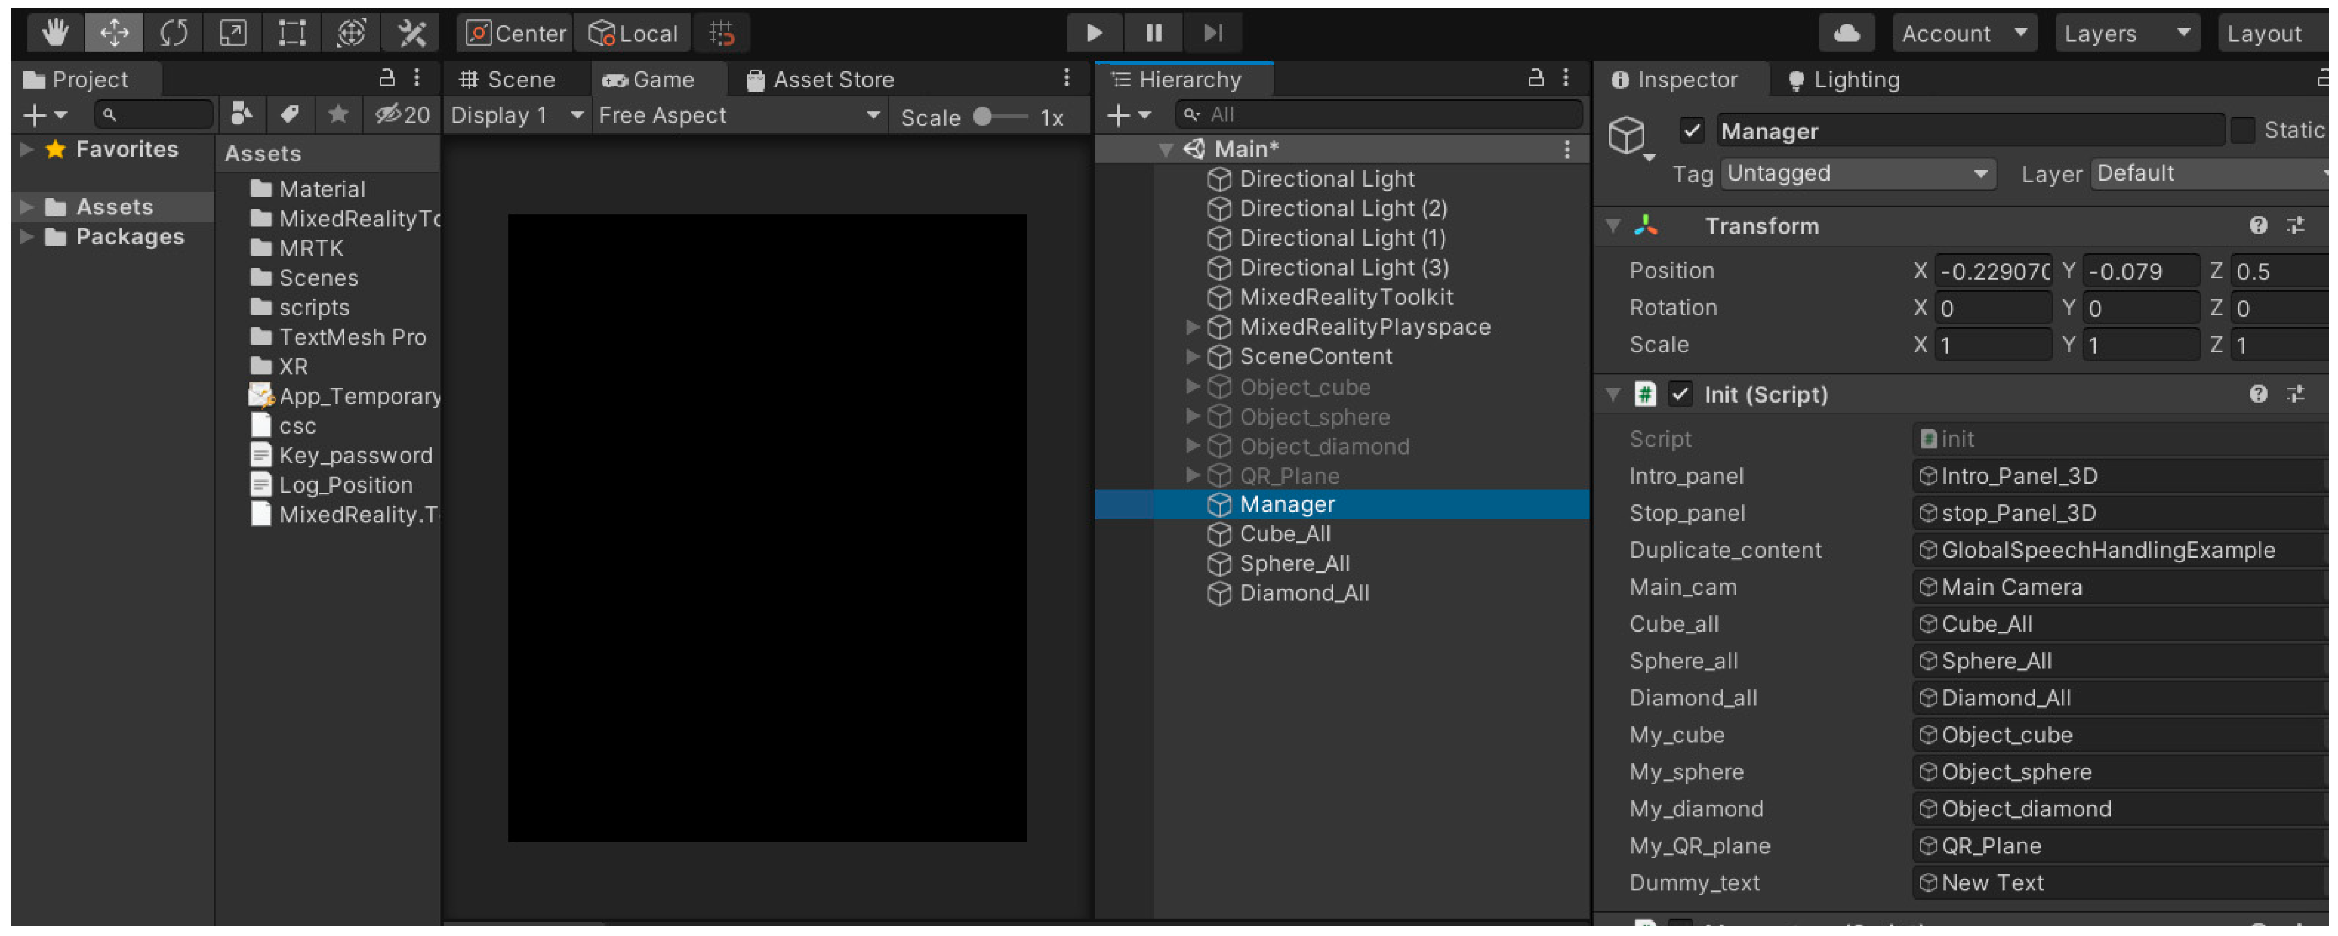Switch to the Lighting tab
This screenshot has height=936, width=2338.
coord(1844,80)
